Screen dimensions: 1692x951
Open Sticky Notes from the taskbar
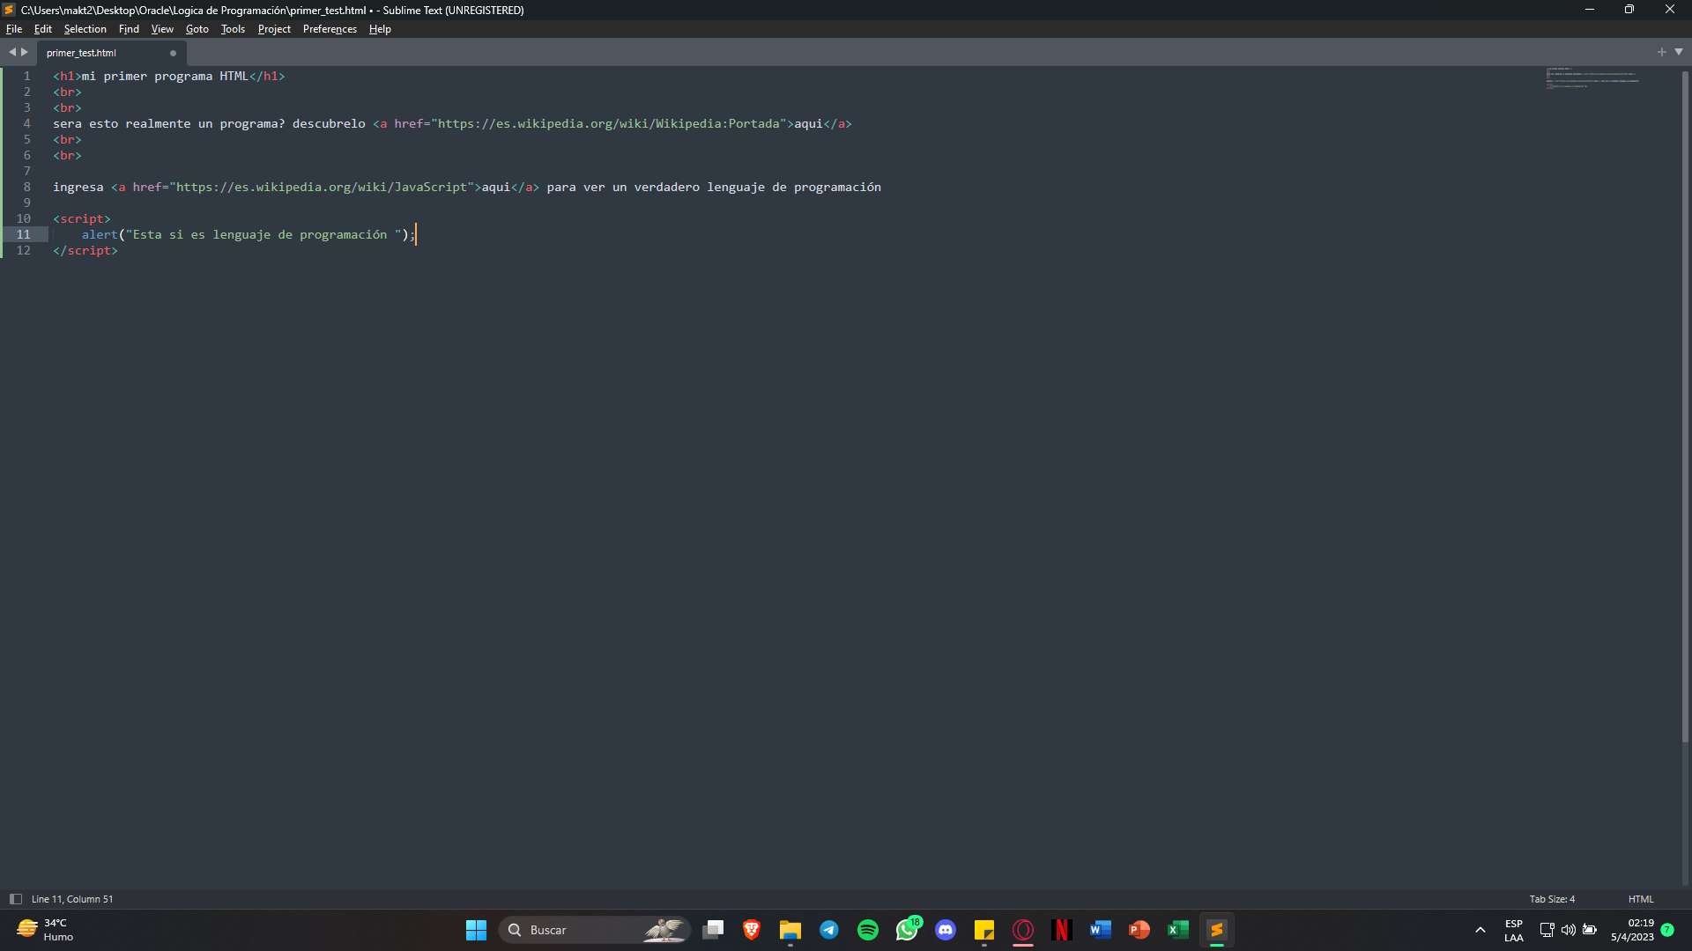tap(984, 930)
